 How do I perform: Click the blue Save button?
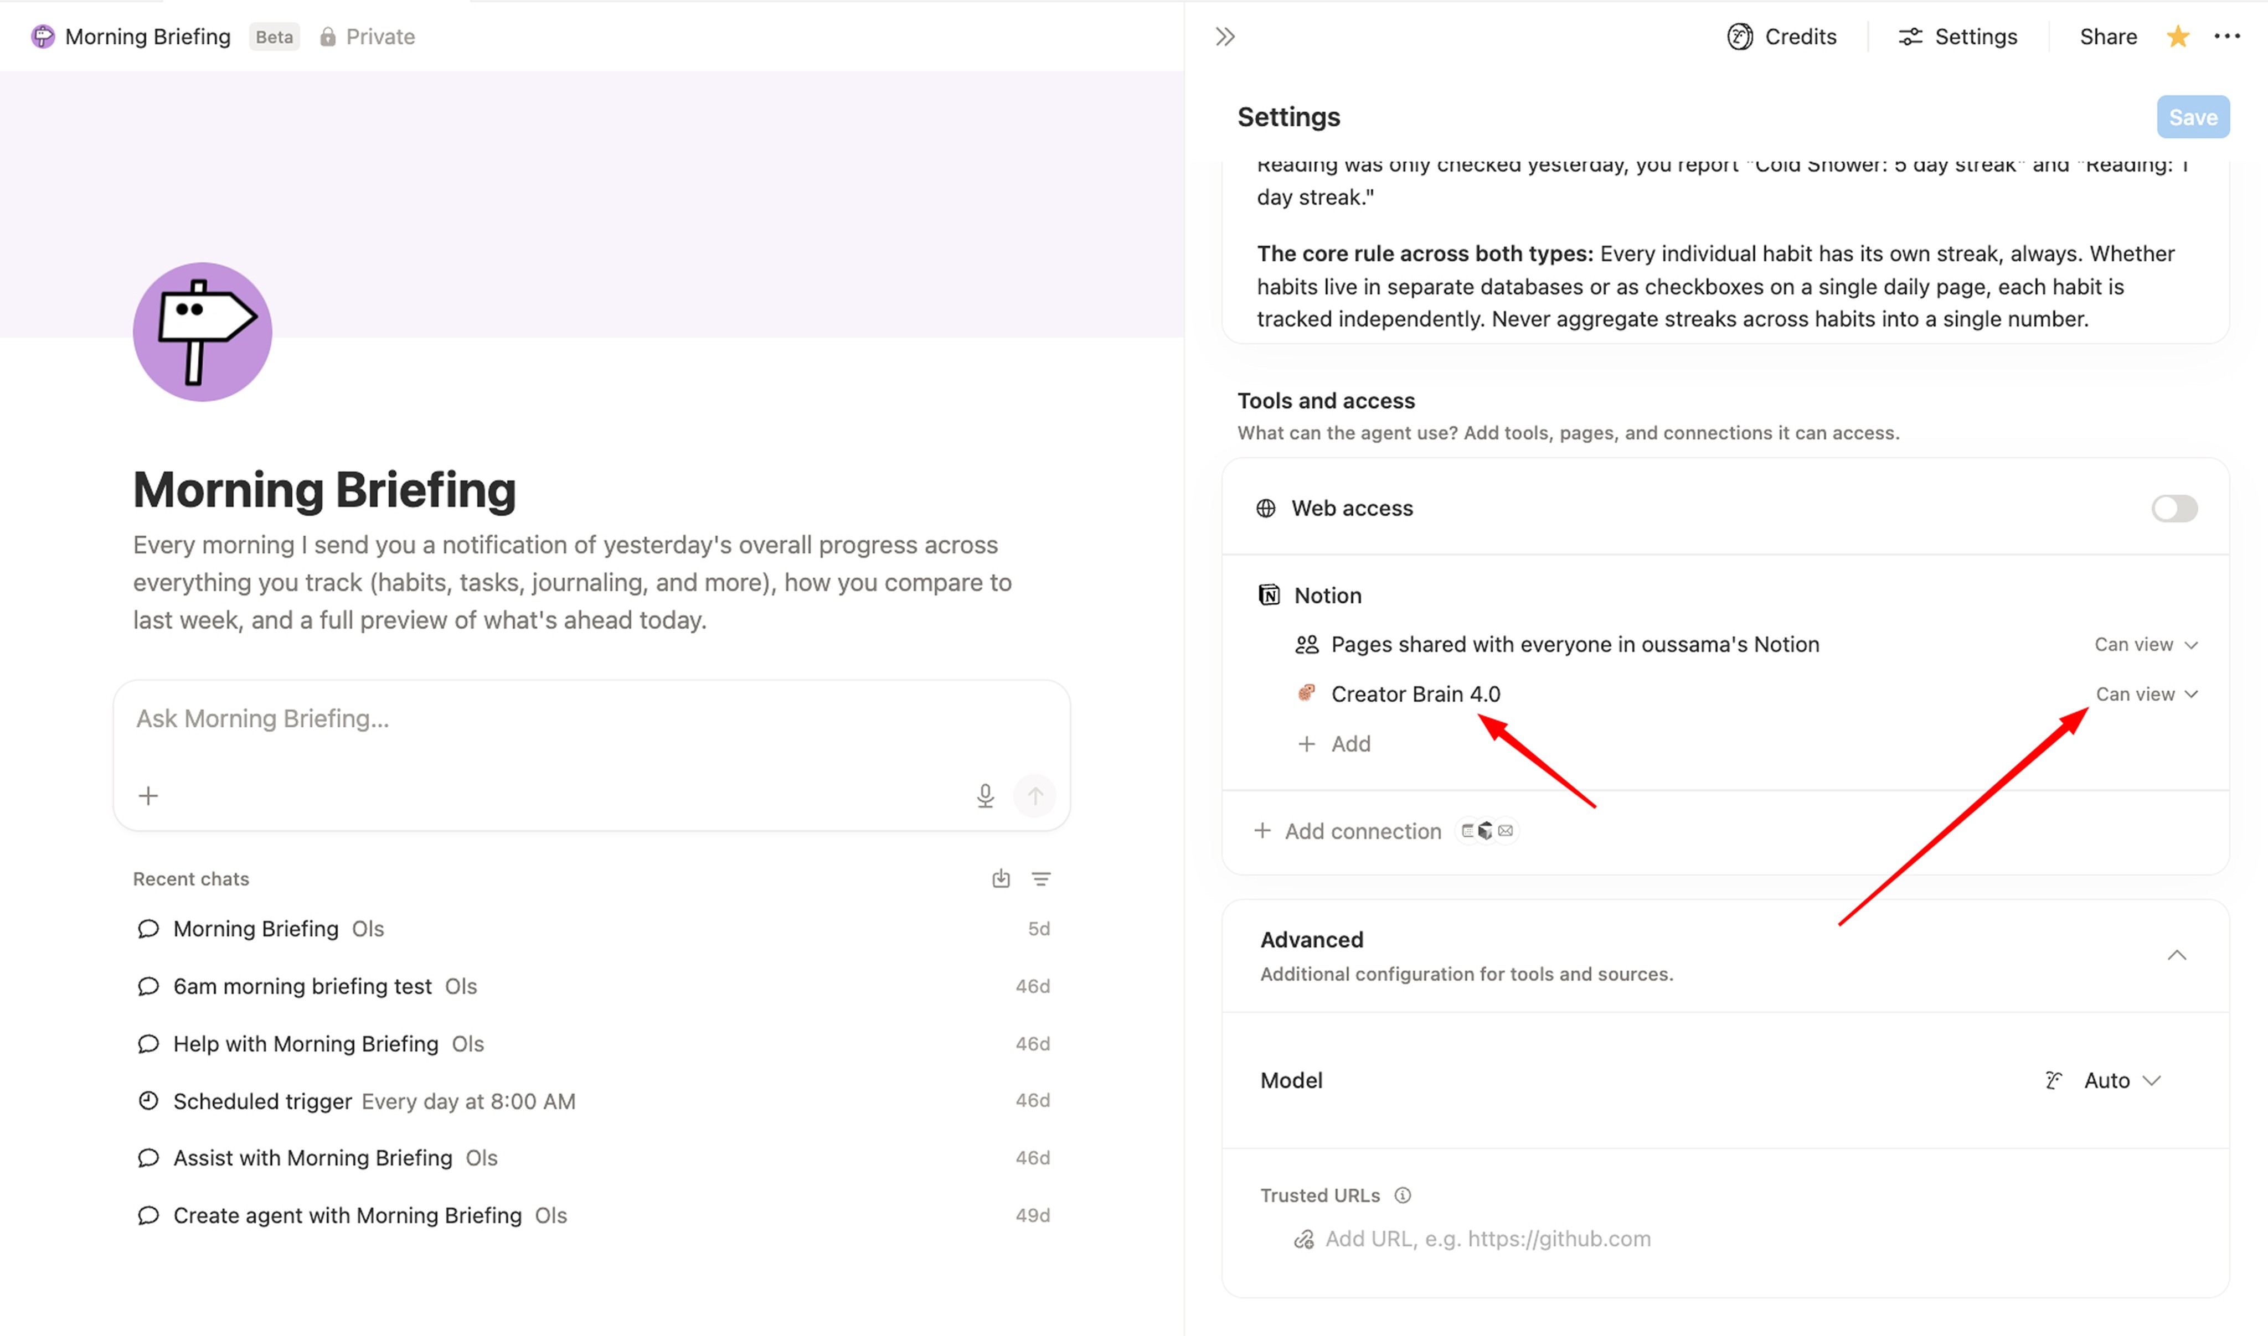coord(2192,117)
